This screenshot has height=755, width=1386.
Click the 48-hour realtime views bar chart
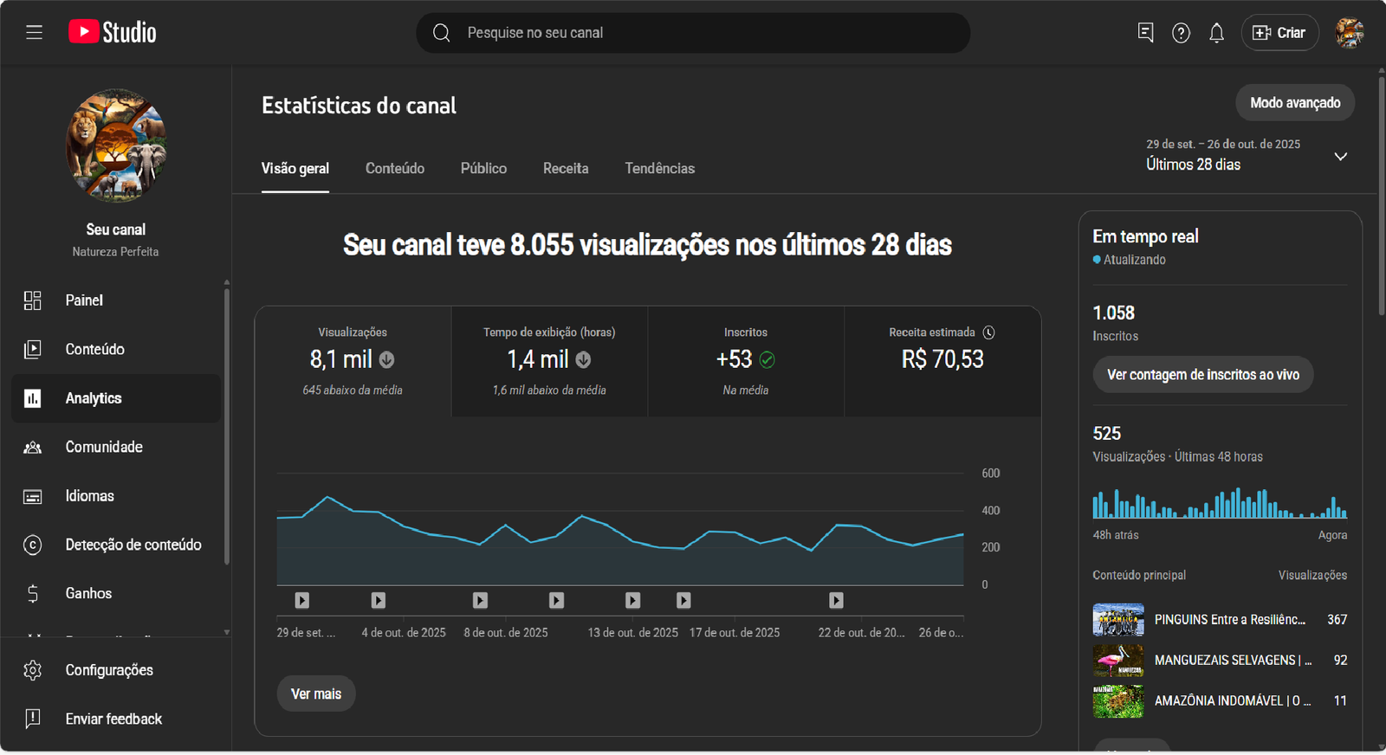tap(1220, 503)
